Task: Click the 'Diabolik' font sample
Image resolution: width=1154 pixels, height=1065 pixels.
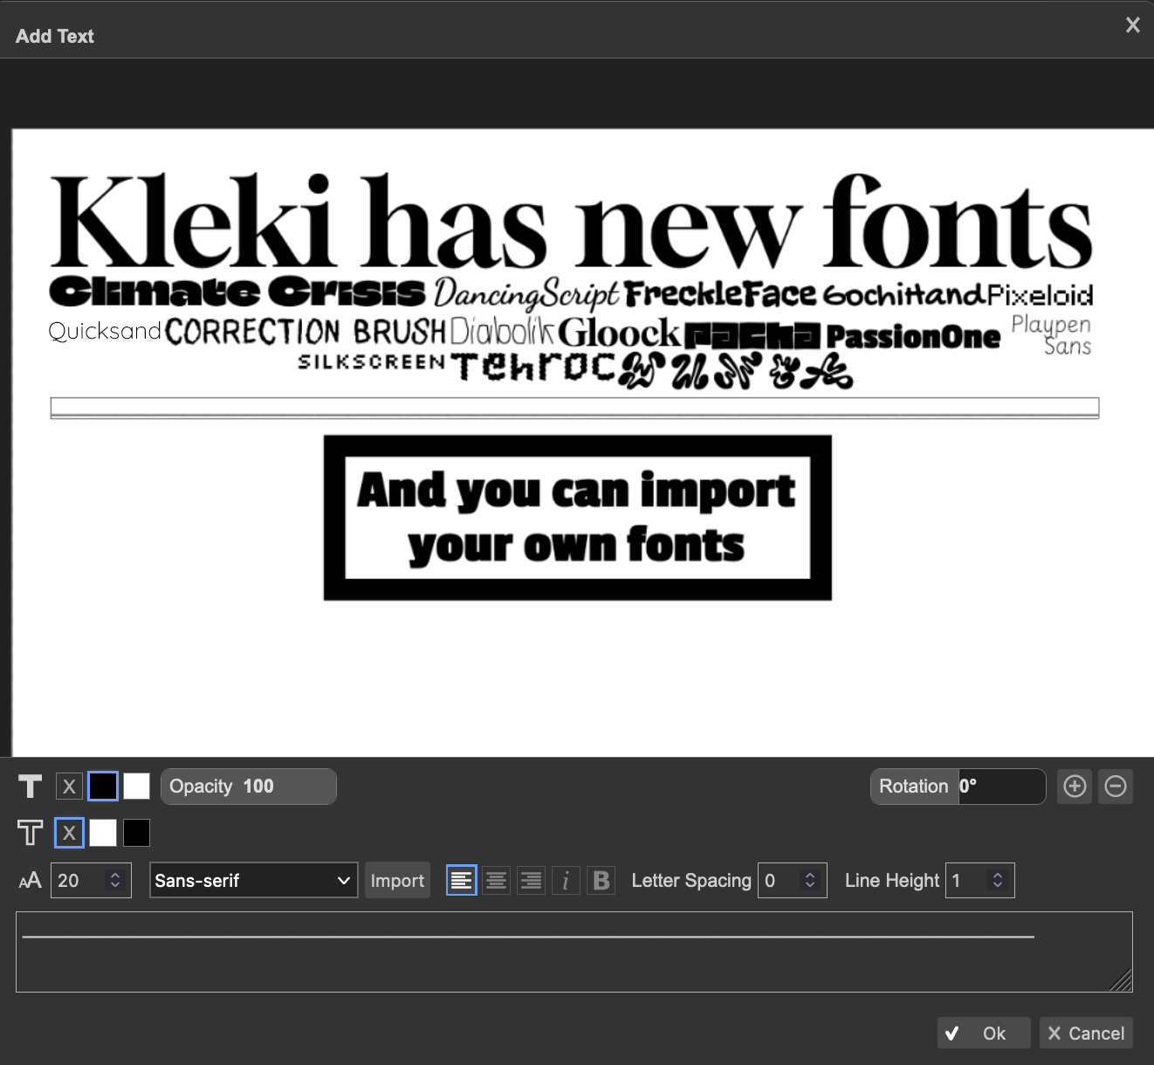Action: pyautogui.click(x=502, y=332)
